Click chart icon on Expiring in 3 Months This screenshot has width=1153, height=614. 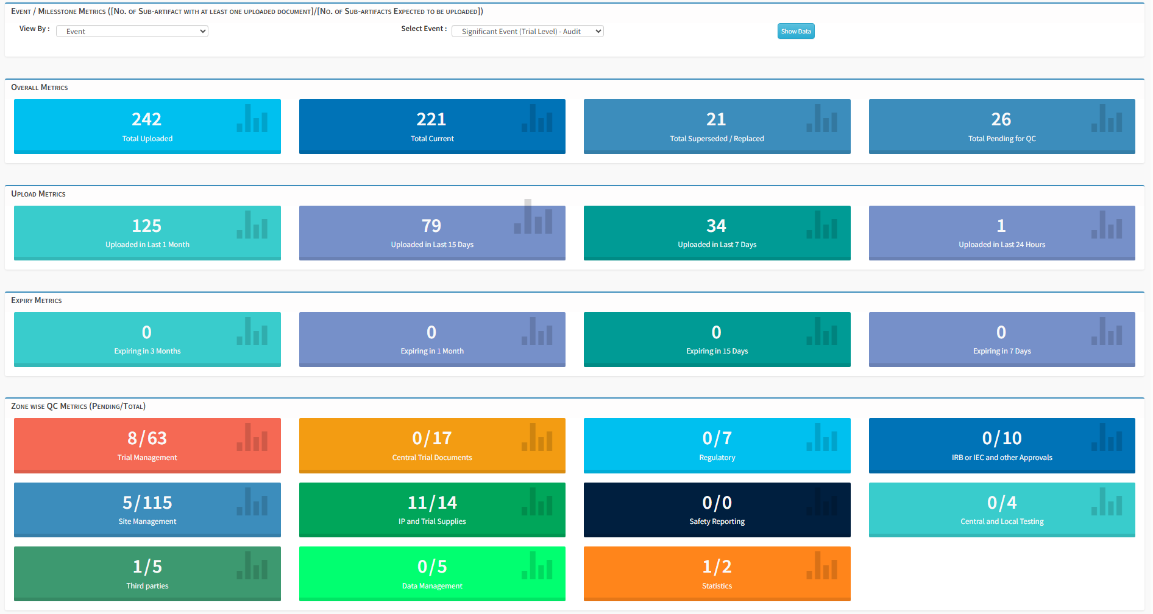tap(252, 332)
